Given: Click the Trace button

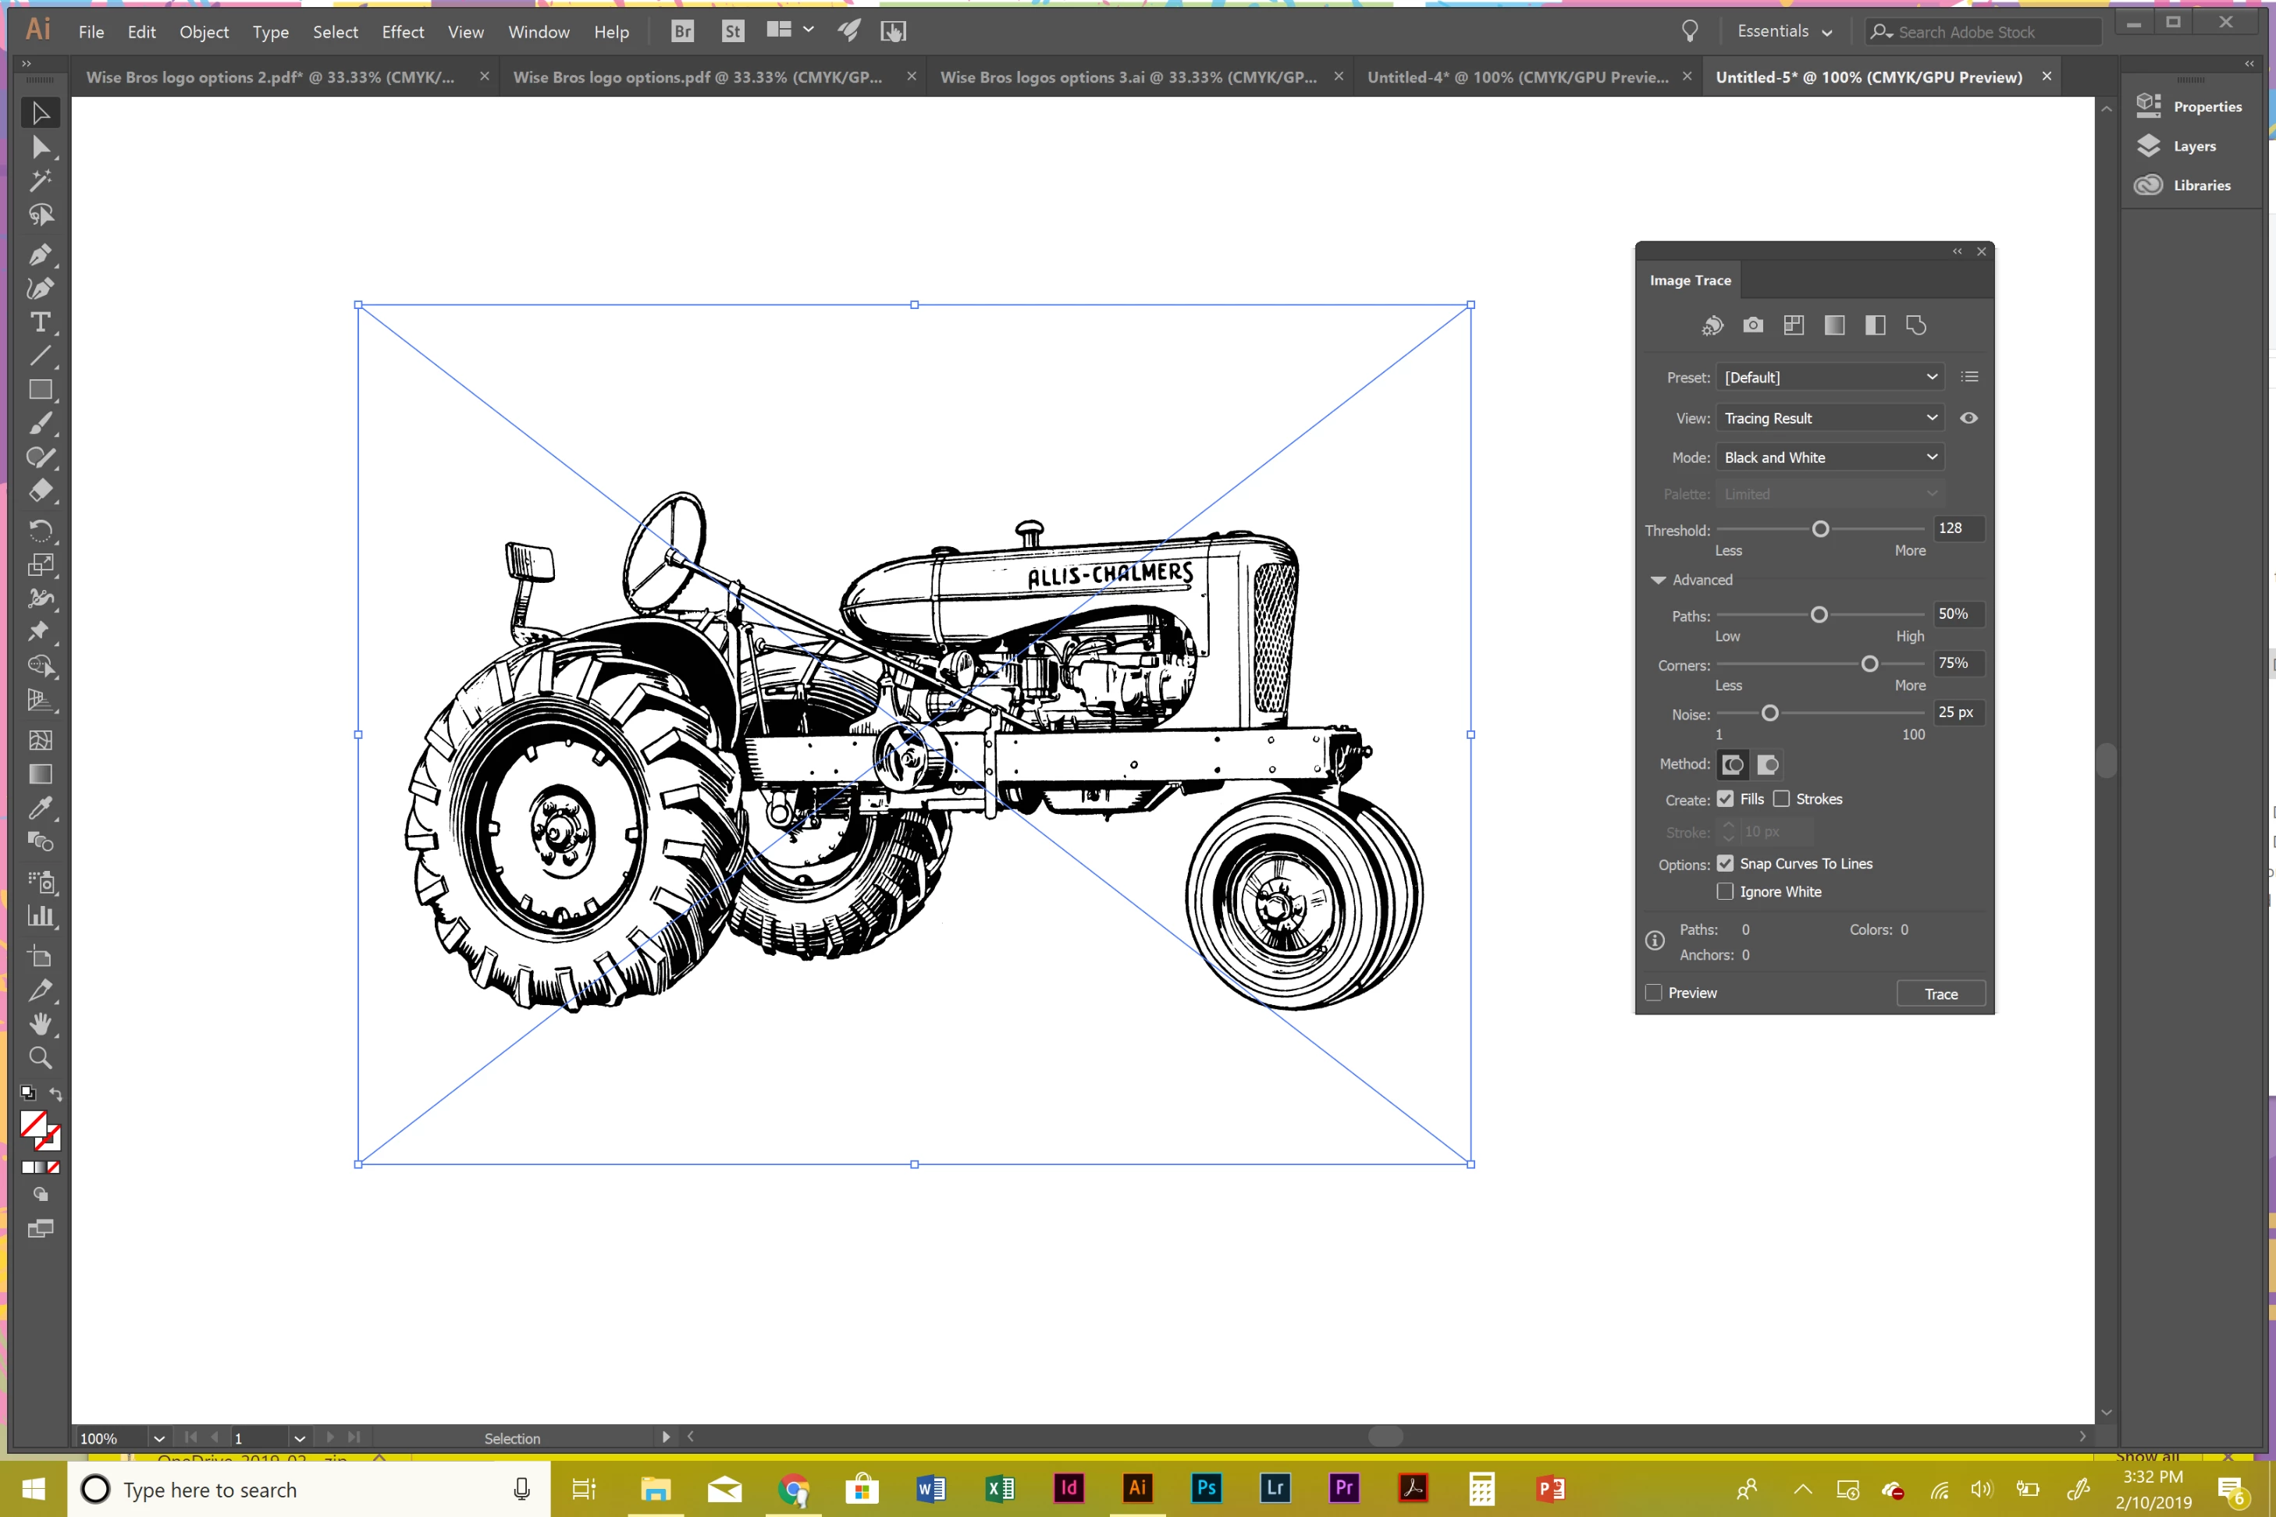Looking at the screenshot, I should (x=1940, y=993).
